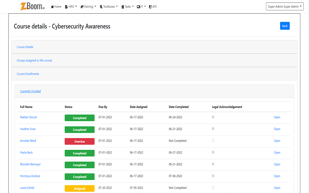Click the IT monitor icon

pyautogui.click(x=139, y=7)
